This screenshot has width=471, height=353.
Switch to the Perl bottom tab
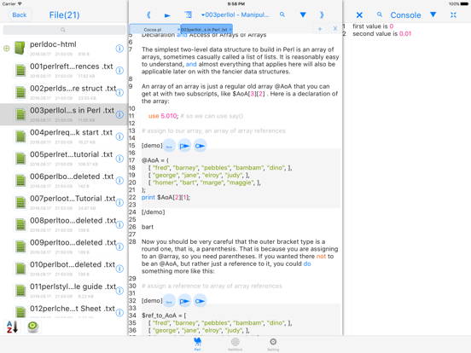pos(197,344)
